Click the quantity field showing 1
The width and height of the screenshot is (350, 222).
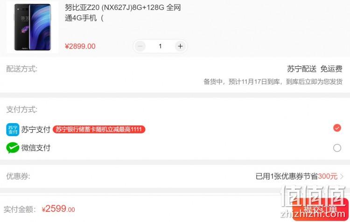(x=160, y=46)
